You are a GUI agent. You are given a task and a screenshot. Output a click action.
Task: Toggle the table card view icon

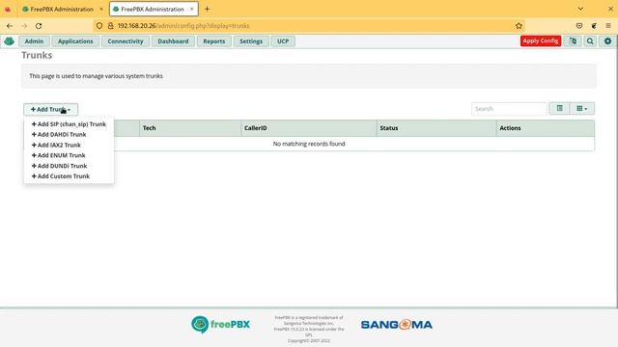[x=560, y=109]
